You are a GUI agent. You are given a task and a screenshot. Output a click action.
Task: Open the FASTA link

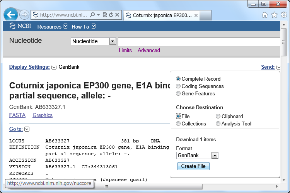[x=17, y=115]
